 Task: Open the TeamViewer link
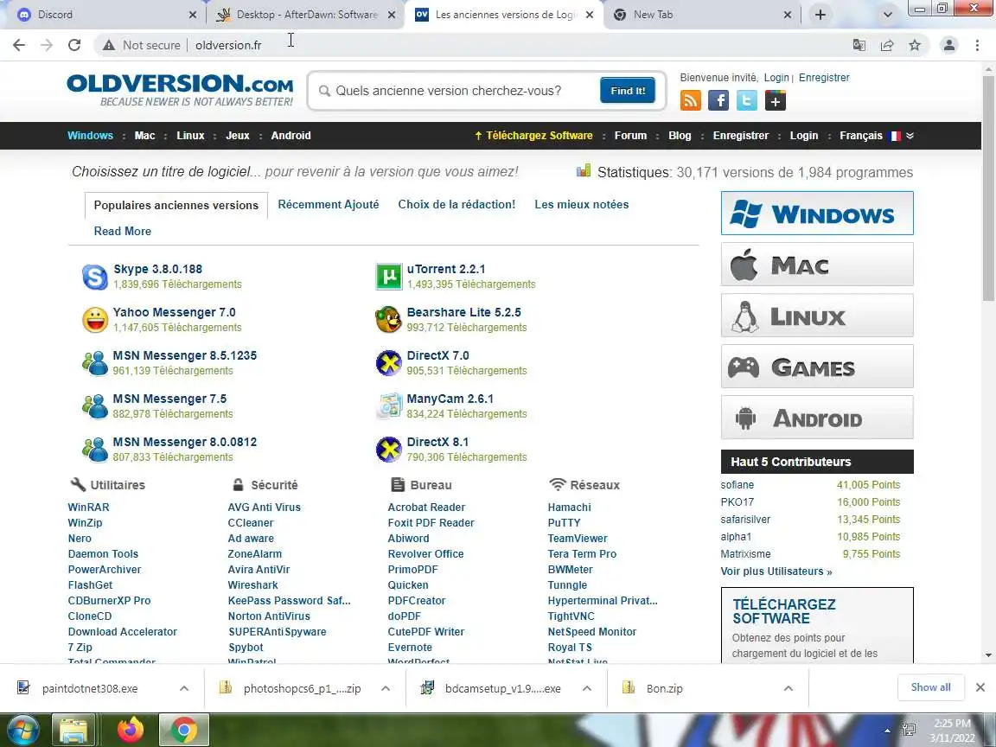tap(578, 539)
